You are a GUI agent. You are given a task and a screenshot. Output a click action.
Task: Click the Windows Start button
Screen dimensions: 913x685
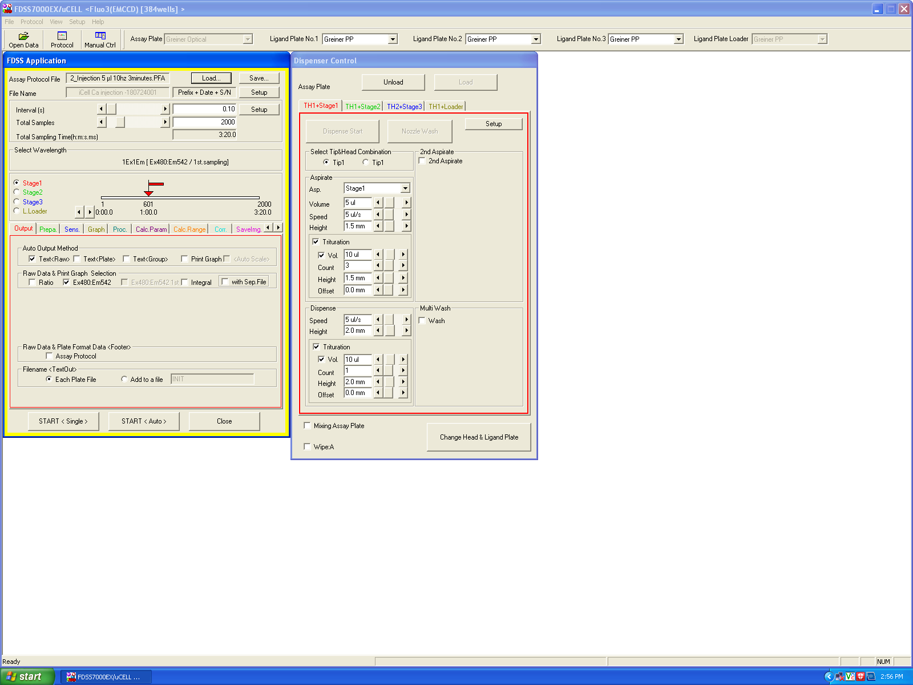click(x=27, y=676)
